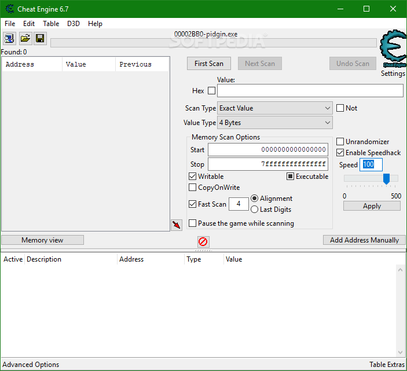Expand the Scan Type dropdown

(275, 108)
